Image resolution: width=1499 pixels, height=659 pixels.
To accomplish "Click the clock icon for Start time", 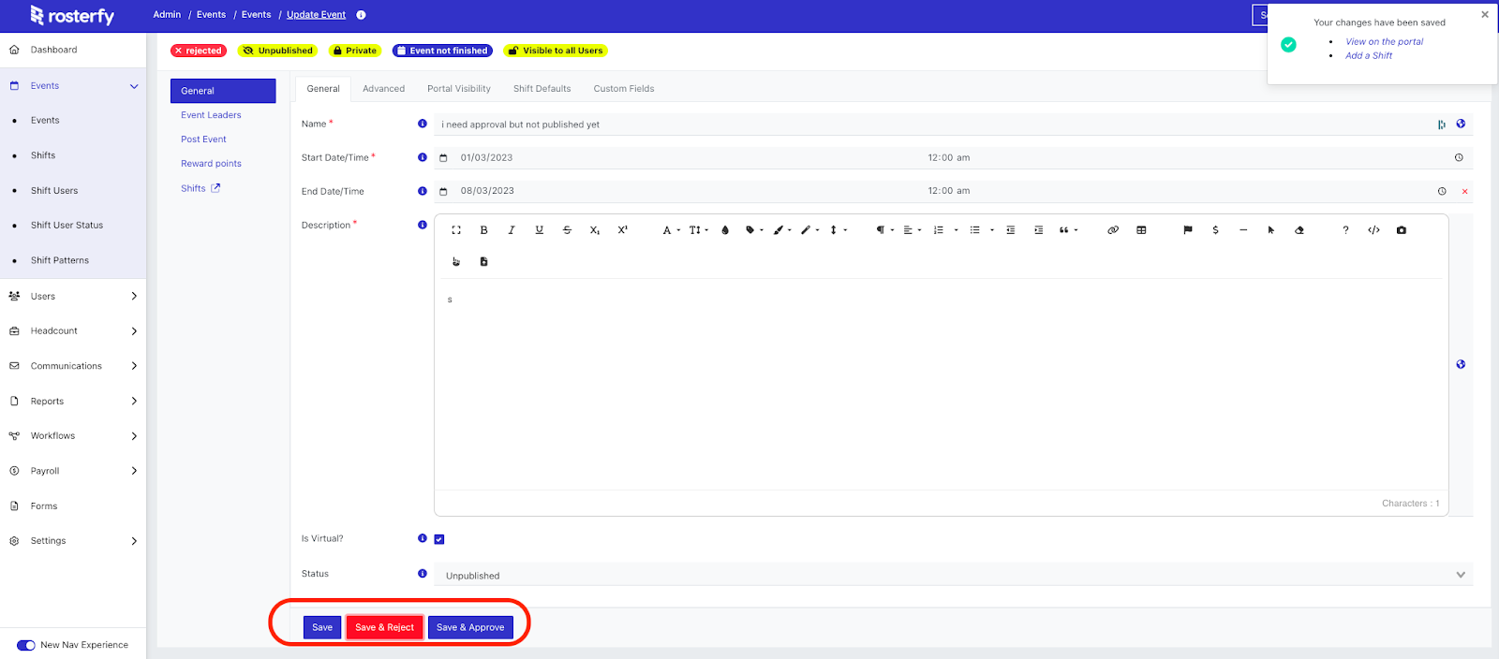I will [1459, 158].
